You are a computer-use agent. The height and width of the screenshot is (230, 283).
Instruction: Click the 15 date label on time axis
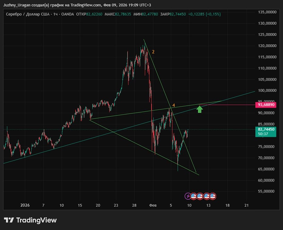pos(80,205)
